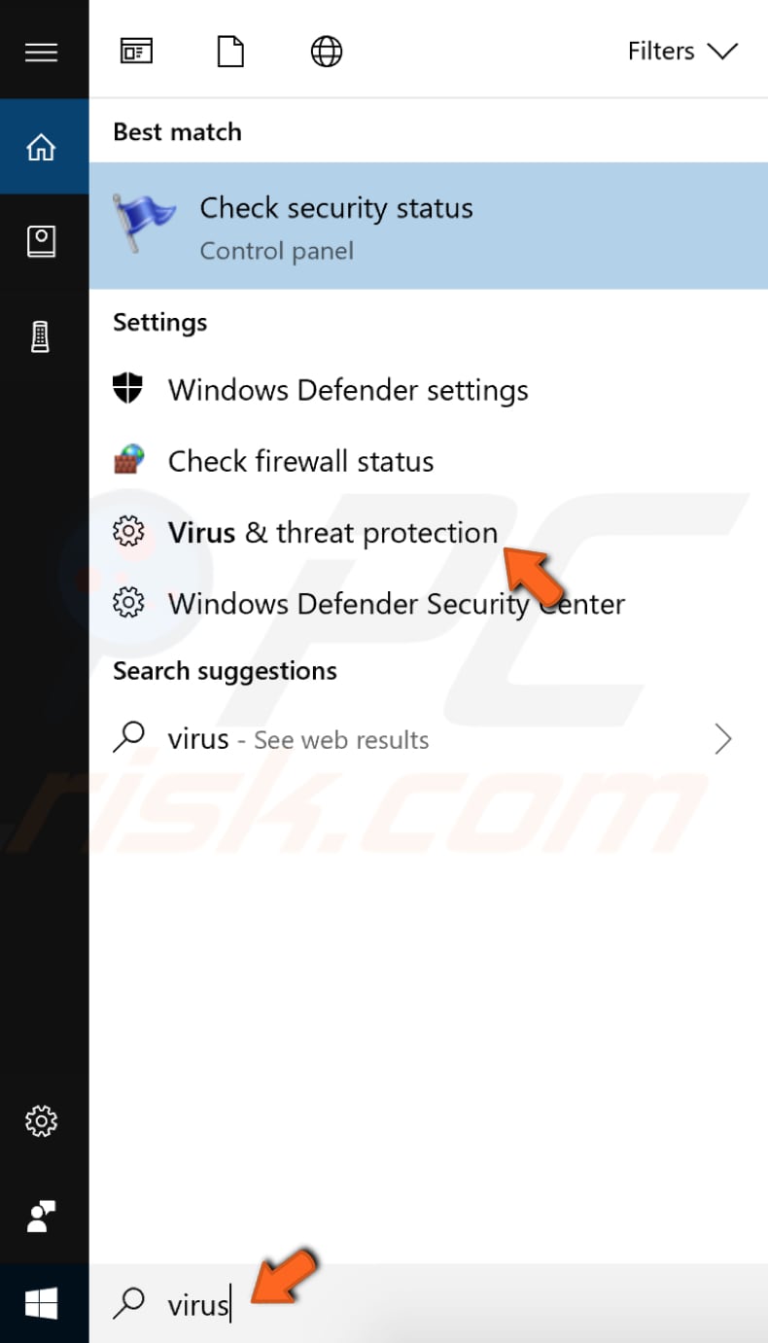768x1343 pixels.
Task: Open the Cortana Notebook icon
Action: (x=43, y=240)
